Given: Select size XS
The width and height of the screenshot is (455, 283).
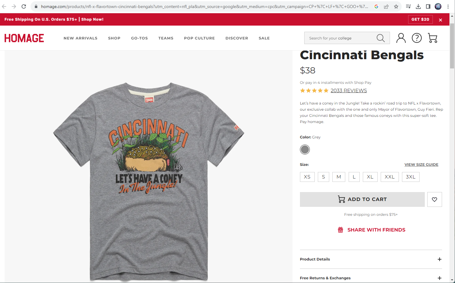Looking at the screenshot, I should coord(307,177).
